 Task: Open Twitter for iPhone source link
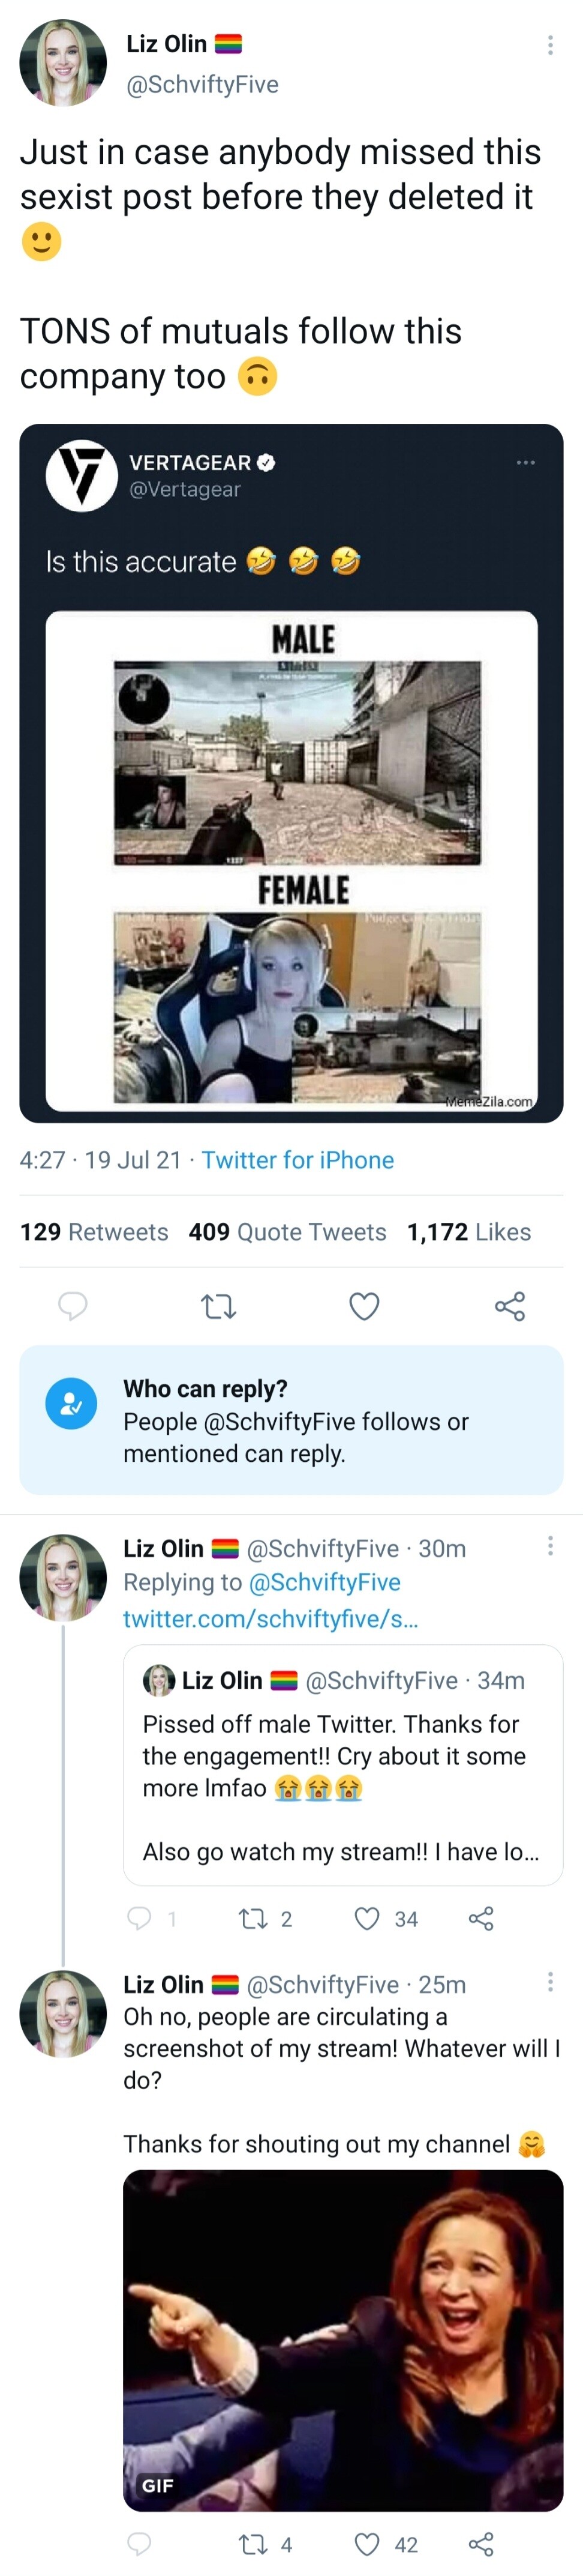(297, 1160)
